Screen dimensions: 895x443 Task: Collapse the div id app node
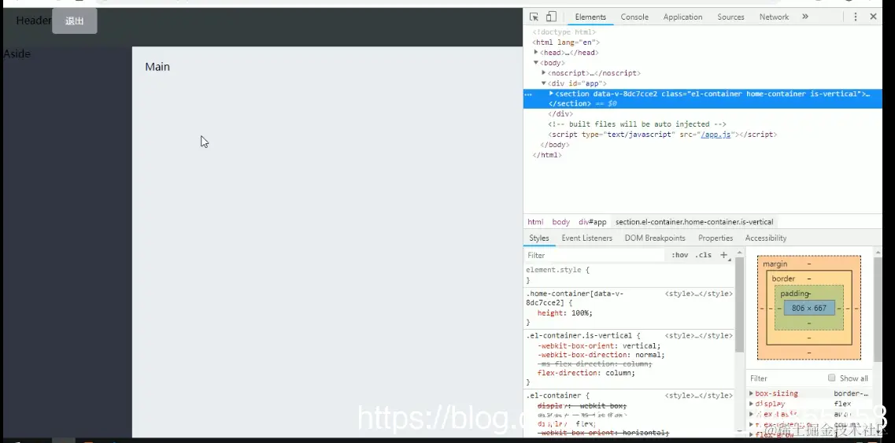coord(544,83)
